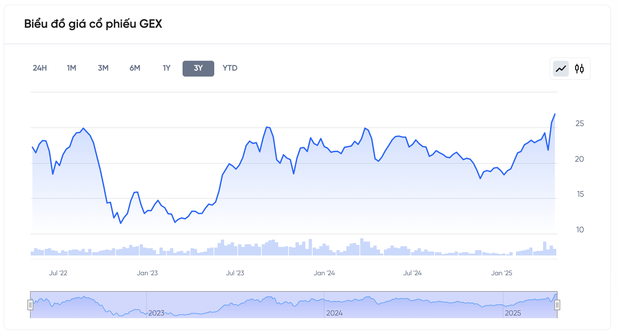Viewport: 618px width, 336px height.
Task: Select the 24H time range
Action: coord(40,68)
